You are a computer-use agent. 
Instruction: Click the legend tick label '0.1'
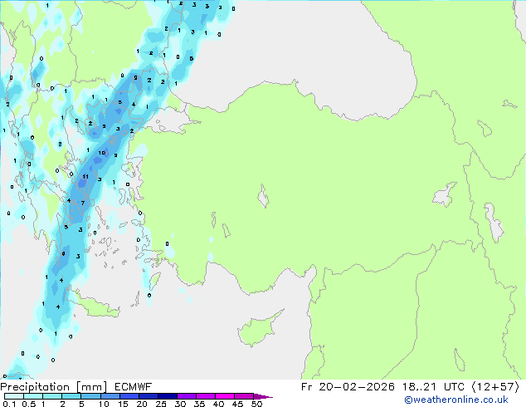point(9,404)
